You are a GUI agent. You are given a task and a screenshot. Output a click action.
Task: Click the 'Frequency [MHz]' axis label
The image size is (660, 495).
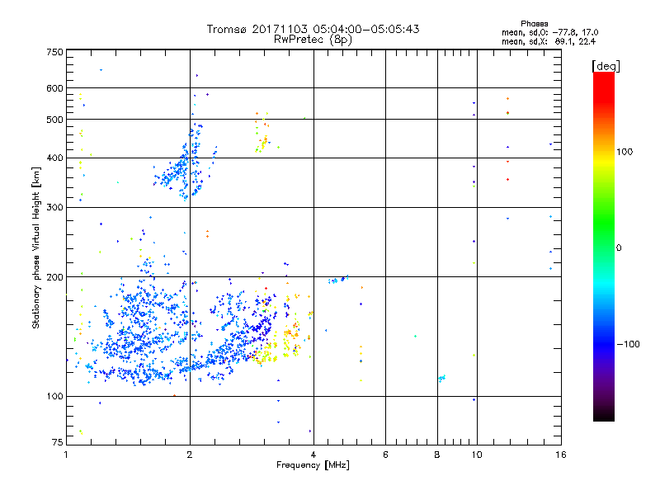313,465
